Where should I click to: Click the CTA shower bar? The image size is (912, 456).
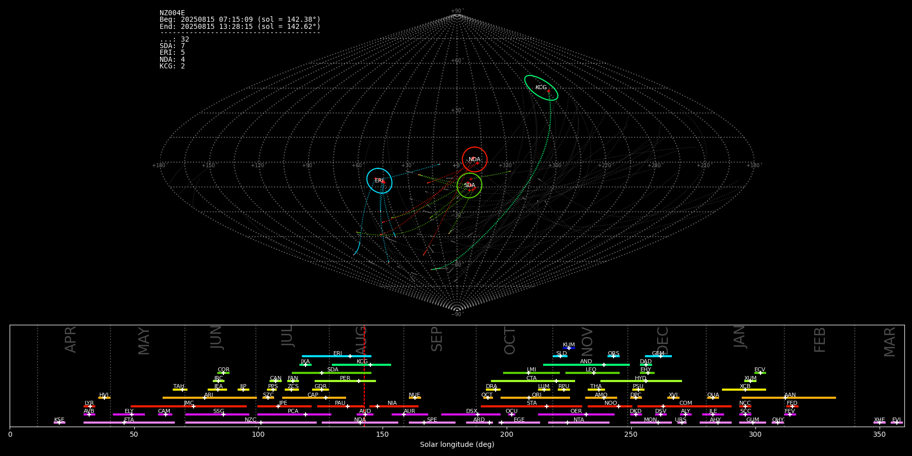click(533, 381)
